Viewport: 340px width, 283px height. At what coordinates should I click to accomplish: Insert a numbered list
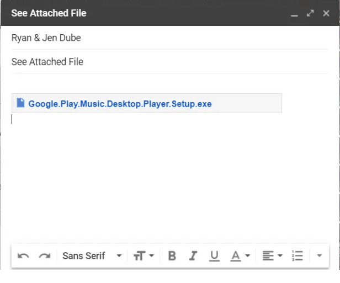(x=297, y=256)
